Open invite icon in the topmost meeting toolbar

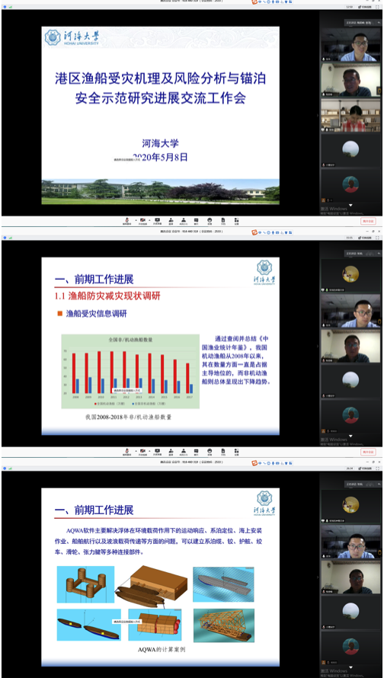pyautogui.click(x=171, y=221)
